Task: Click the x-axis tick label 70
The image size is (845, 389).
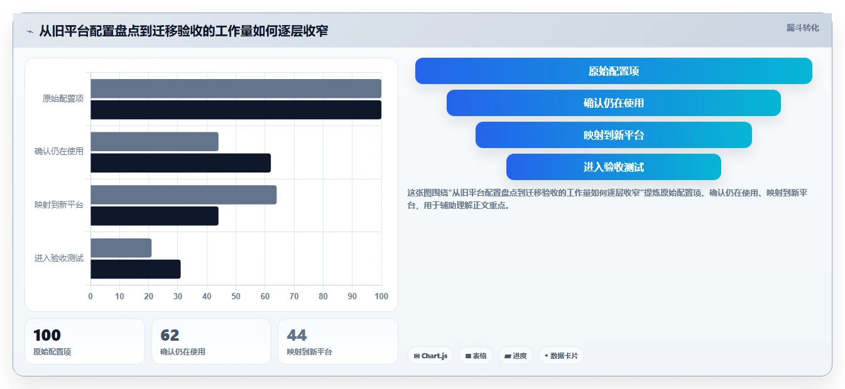Action: point(294,296)
